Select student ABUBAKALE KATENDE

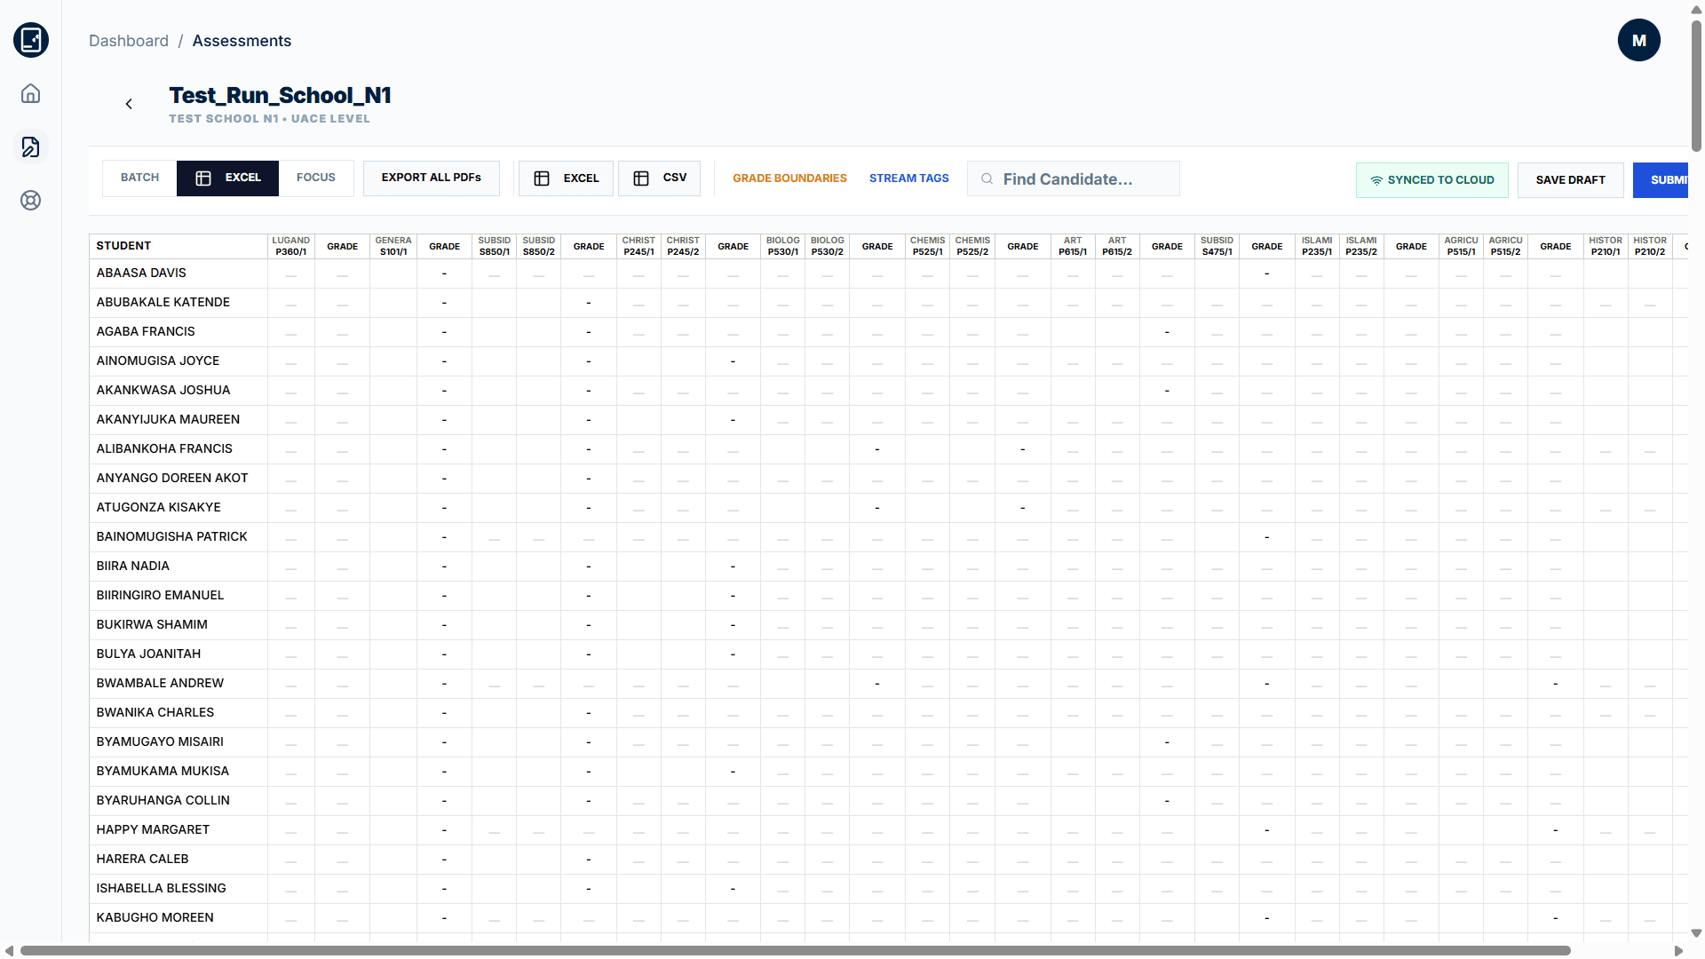[x=163, y=303]
